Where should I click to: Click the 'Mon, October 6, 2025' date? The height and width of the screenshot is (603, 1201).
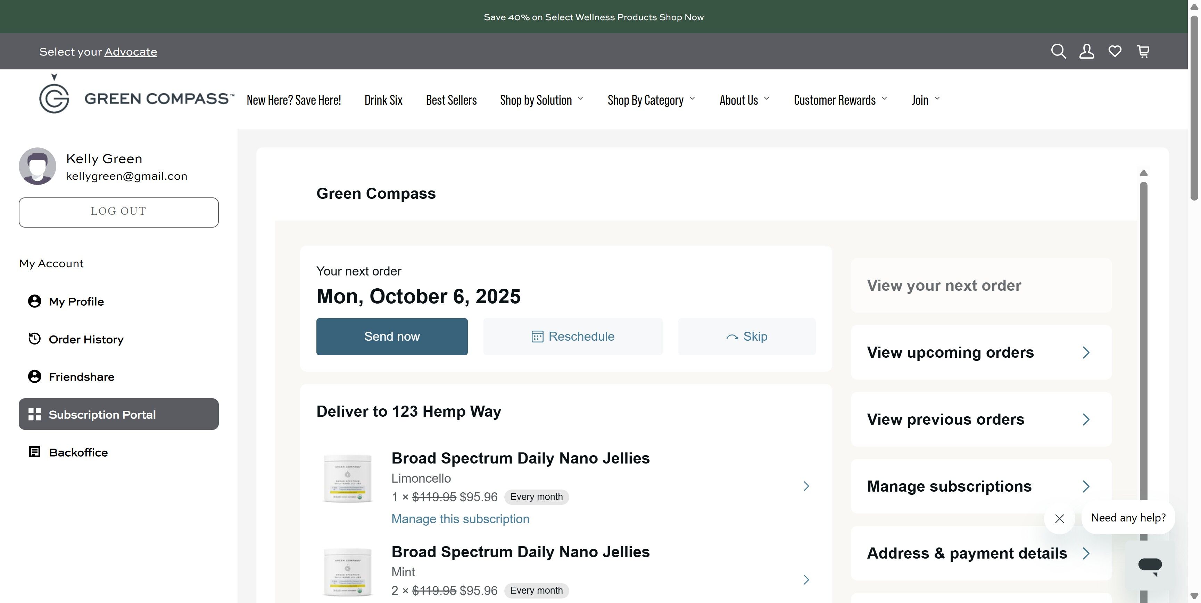[x=418, y=297]
